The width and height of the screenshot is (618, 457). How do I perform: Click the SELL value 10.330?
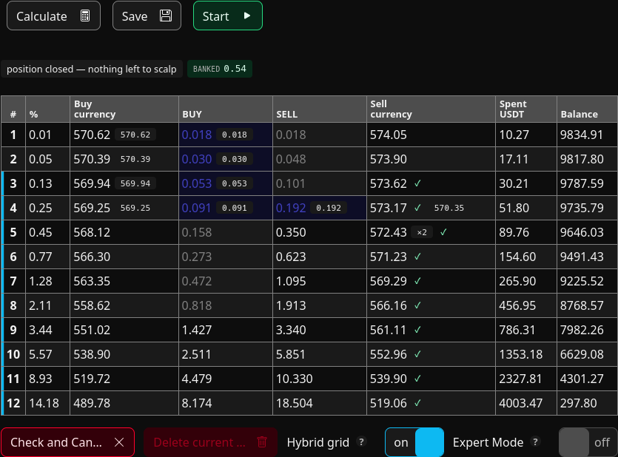294,379
